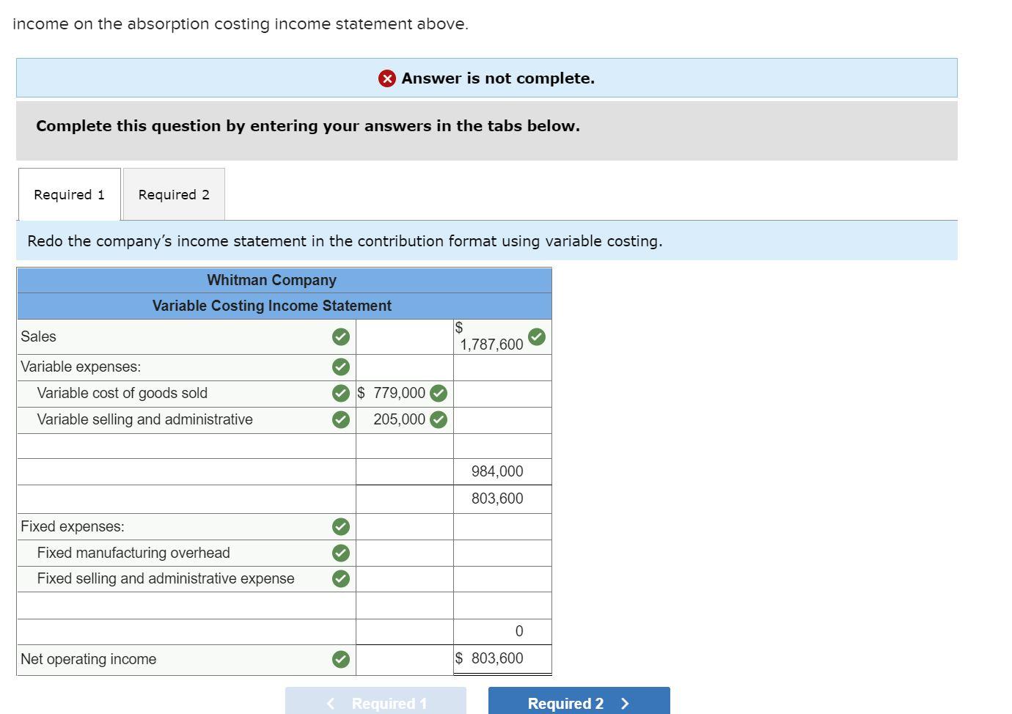Click the red X answer-not-complete icon
Viewport: 1012px width, 714px height.
coord(386,78)
